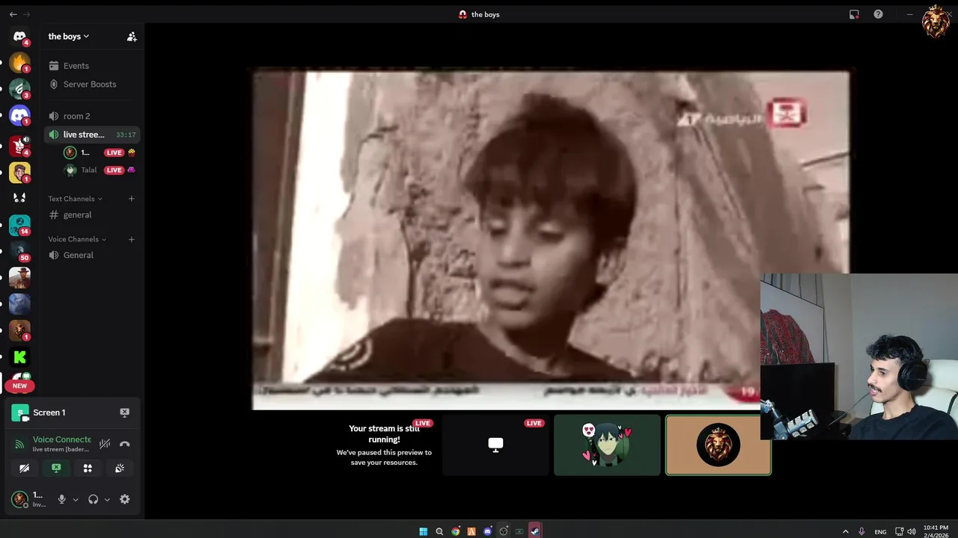
Task: Open the flame server icon in sidebar
Action: pyautogui.click(x=19, y=63)
